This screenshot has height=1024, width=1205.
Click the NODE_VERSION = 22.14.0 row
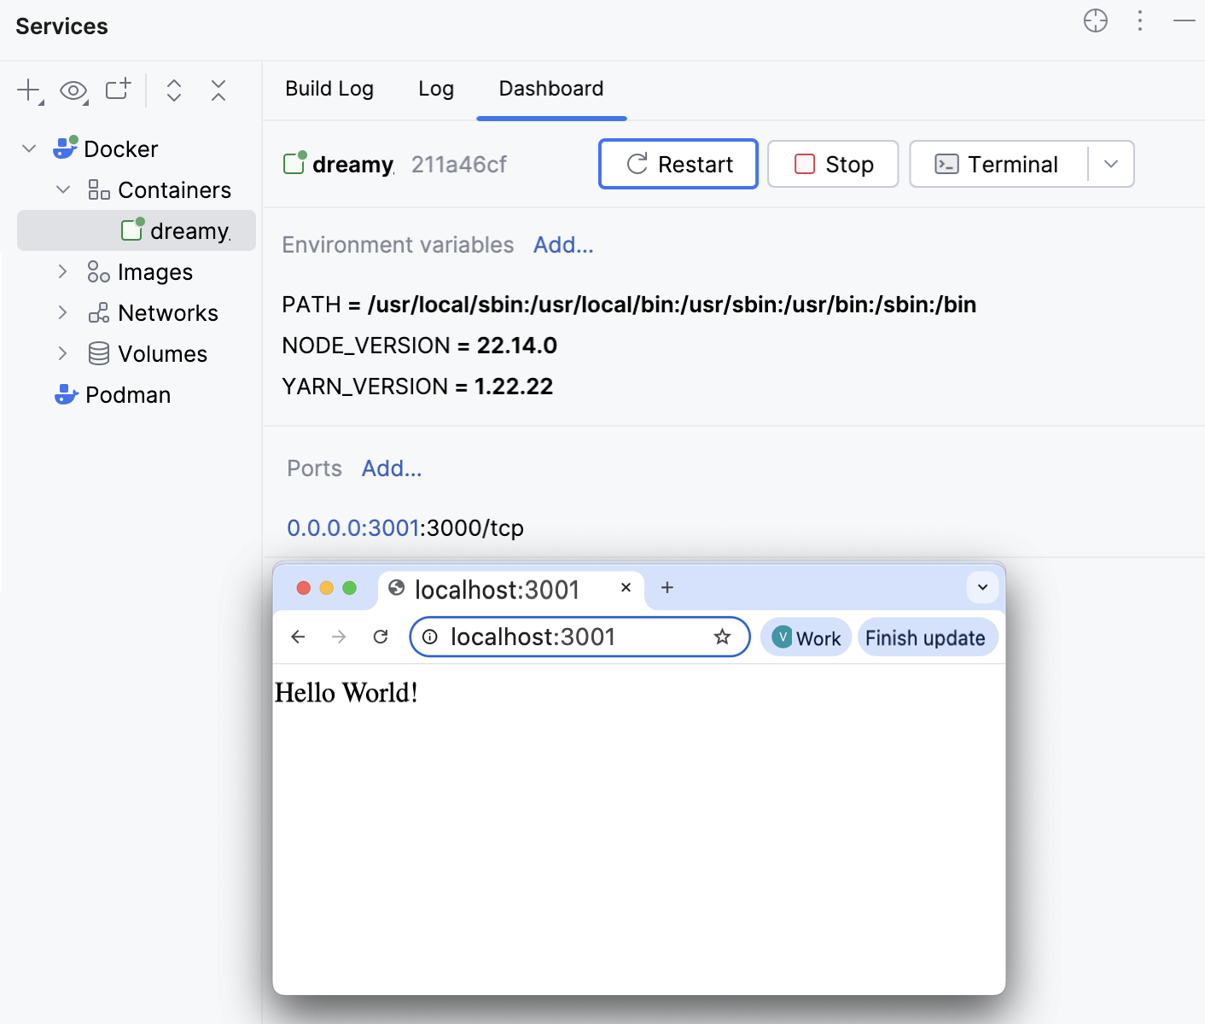click(419, 346)
